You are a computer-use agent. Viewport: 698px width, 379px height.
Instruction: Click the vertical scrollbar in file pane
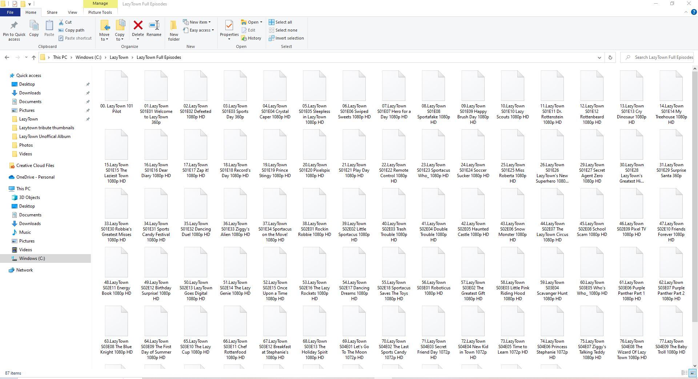click(x=694, y=196)
